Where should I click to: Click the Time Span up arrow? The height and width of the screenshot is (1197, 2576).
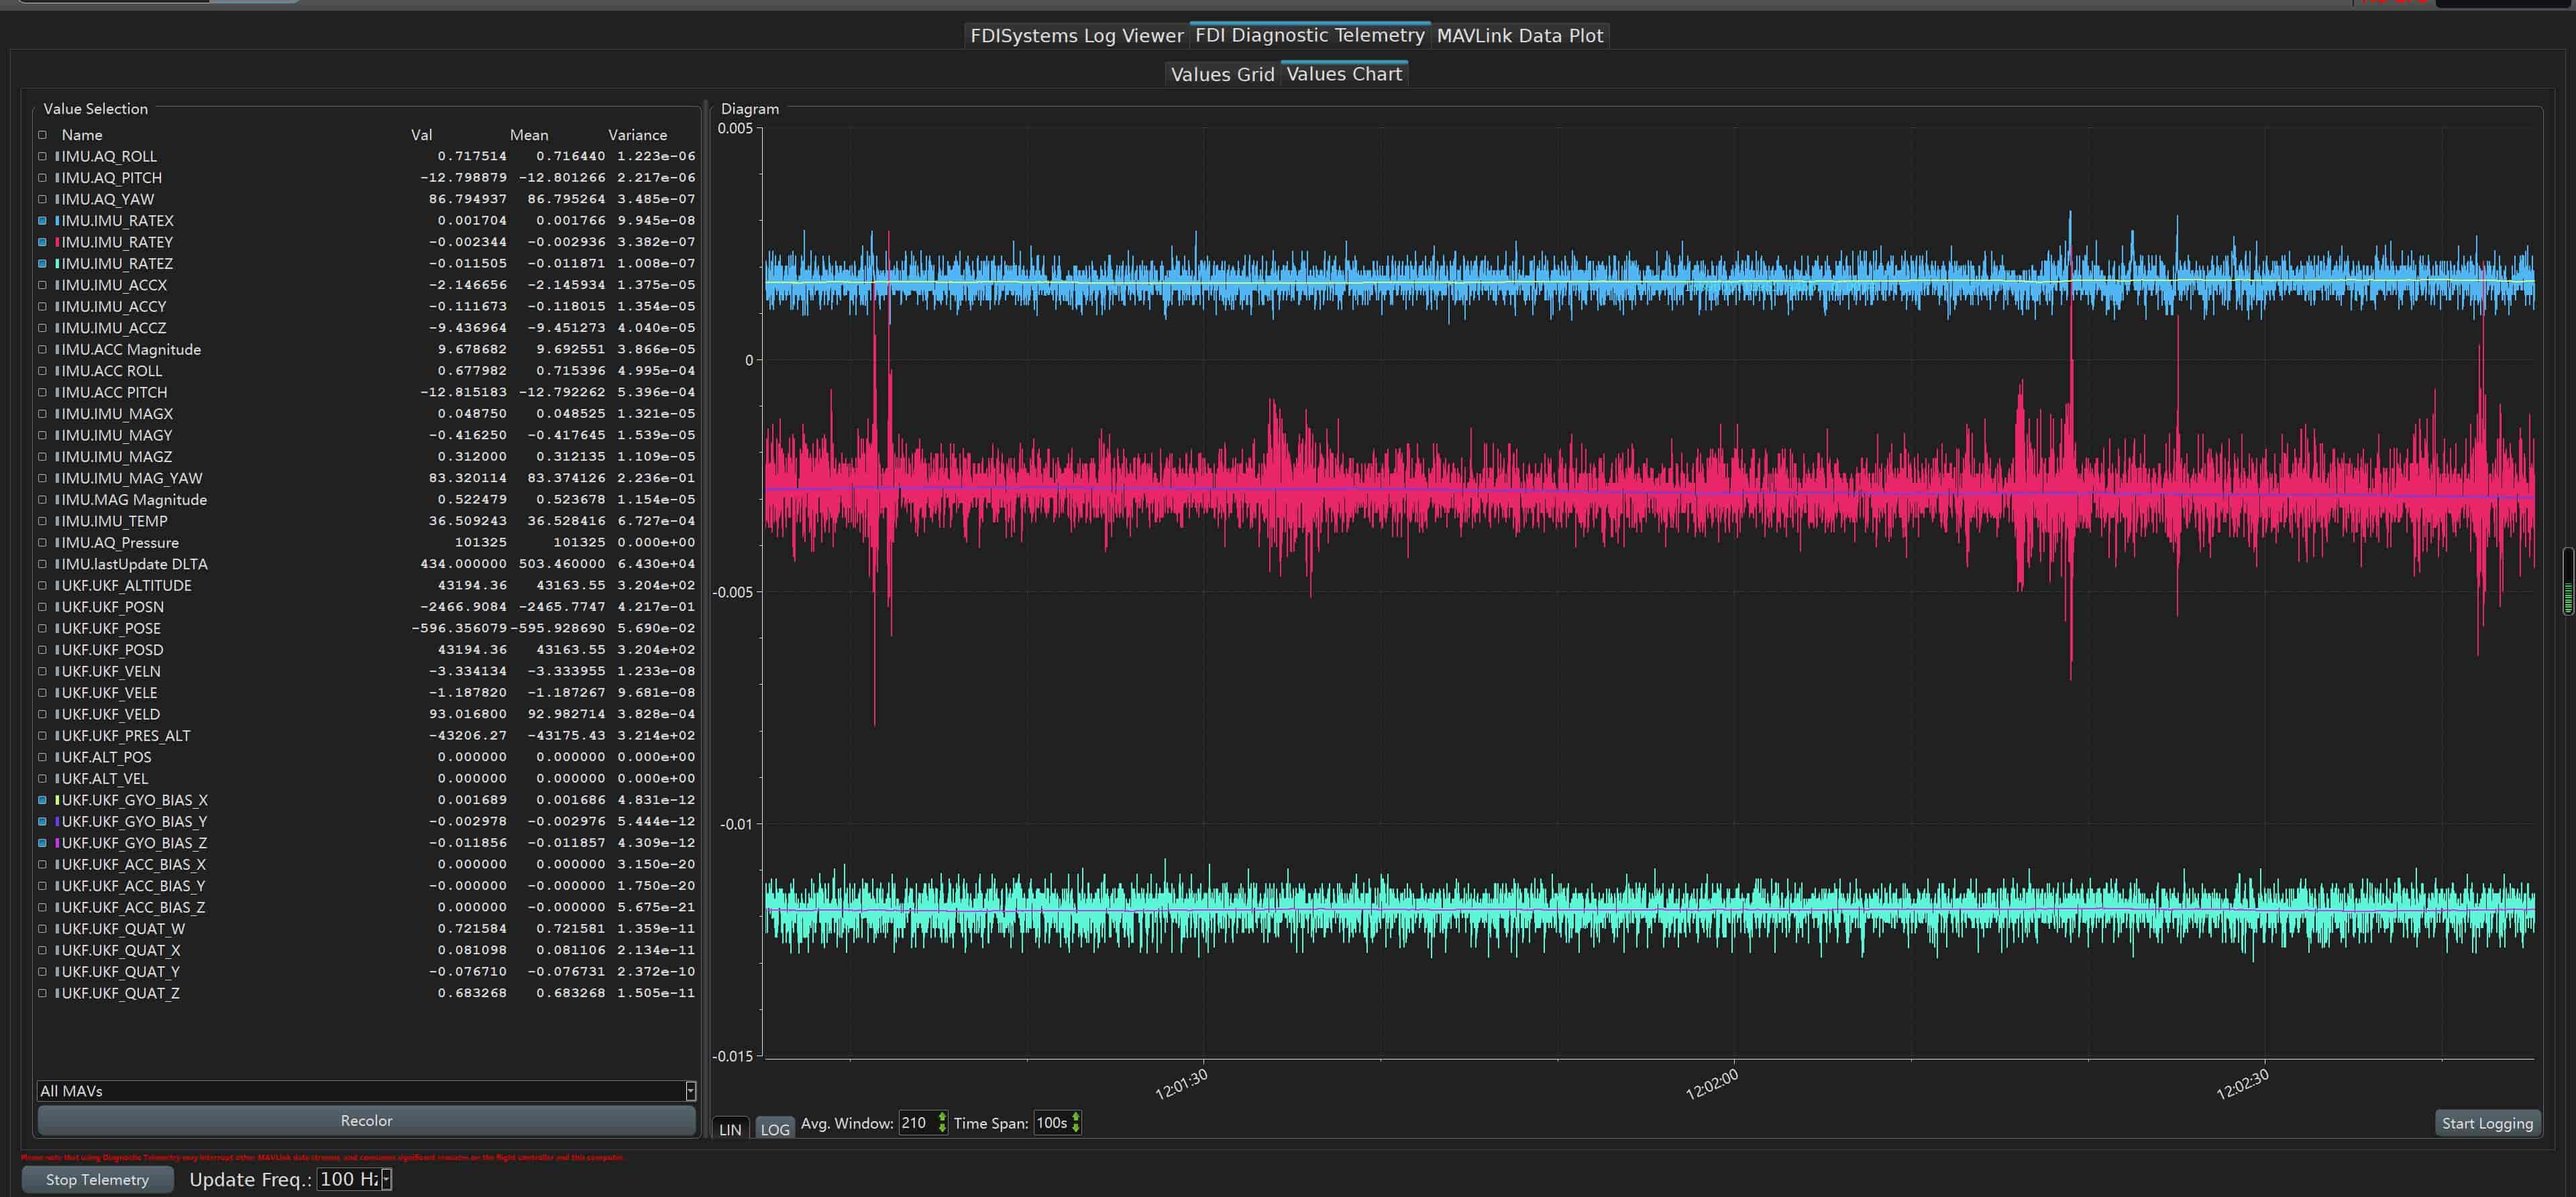click(x=1075, y=1117)
